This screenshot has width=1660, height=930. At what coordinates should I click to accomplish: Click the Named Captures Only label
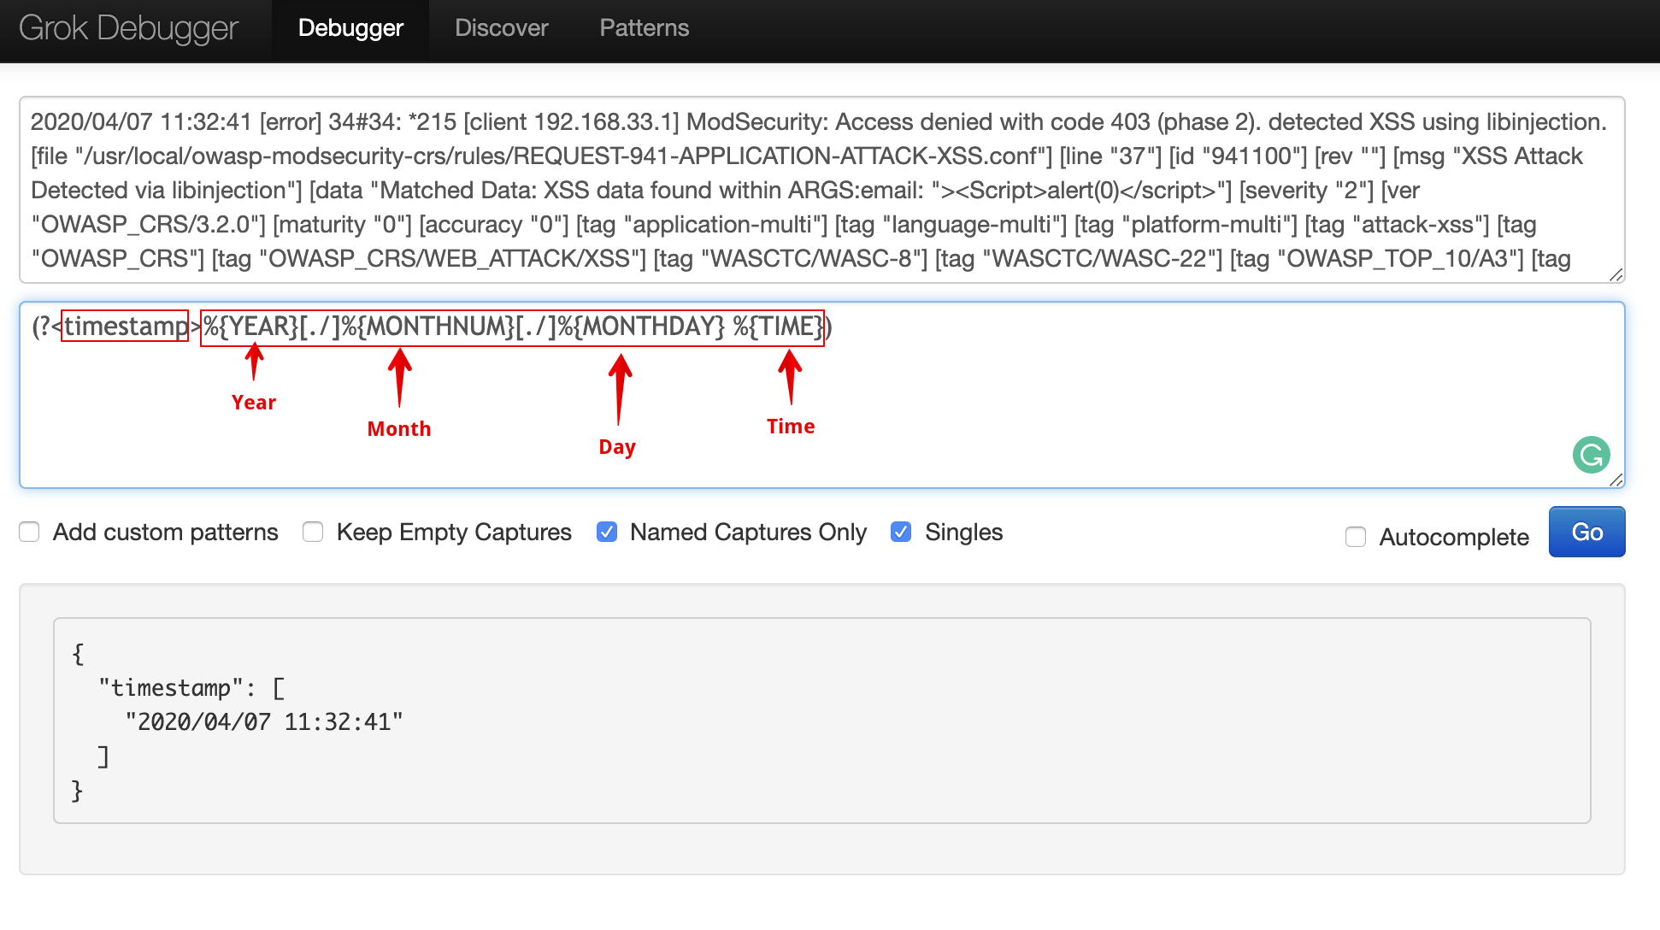click(748, 533)
